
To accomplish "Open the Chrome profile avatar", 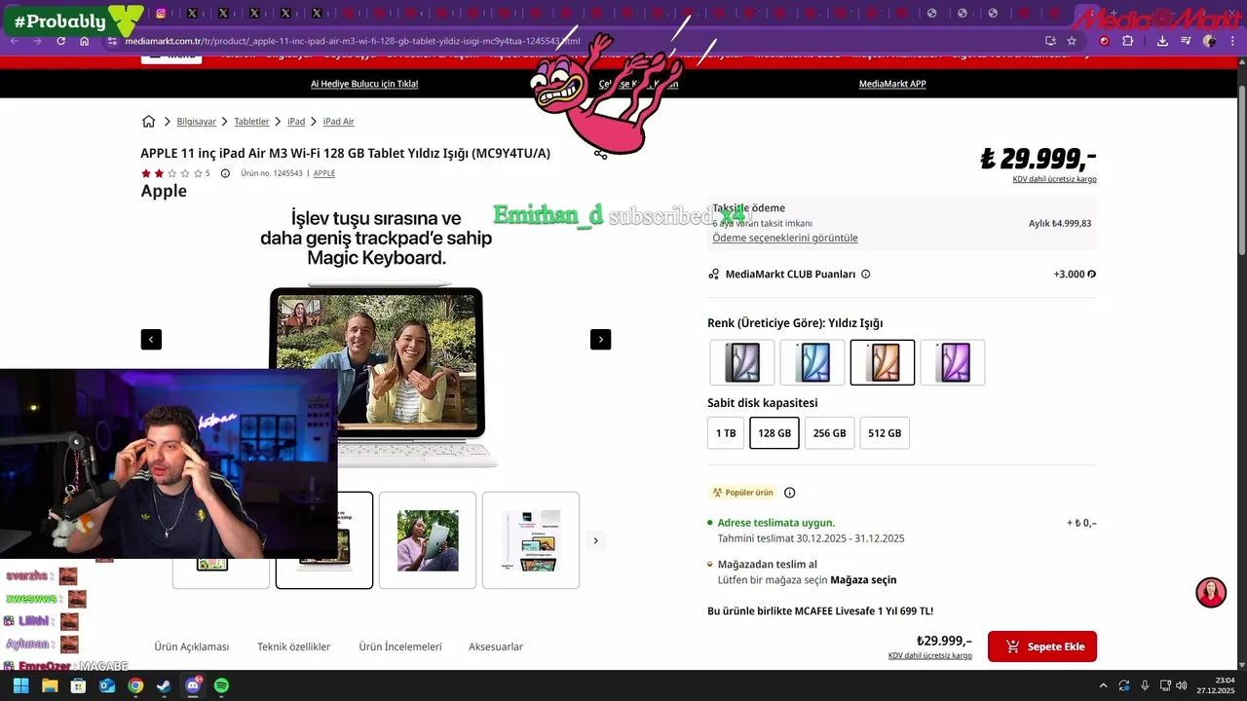I will (1209, 41).
